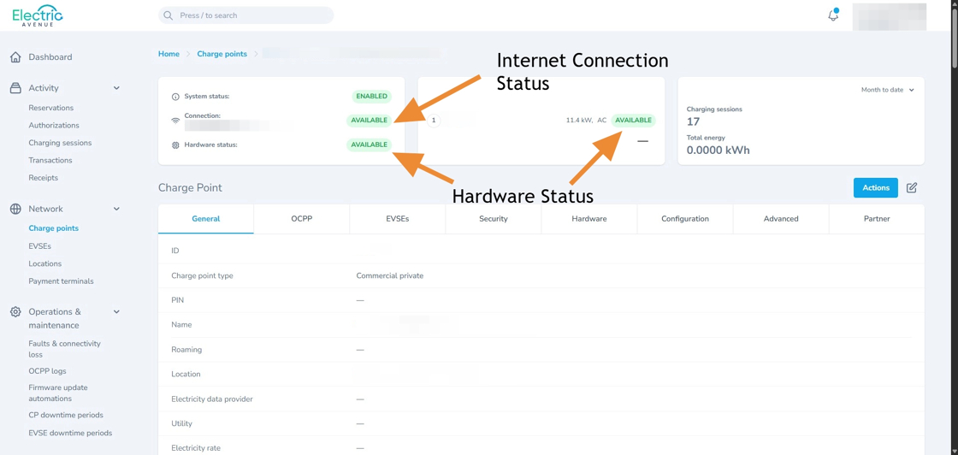Open OCPP logs in sidebar
The height and width of the screenshot is (455, 958).
[47, 371]
